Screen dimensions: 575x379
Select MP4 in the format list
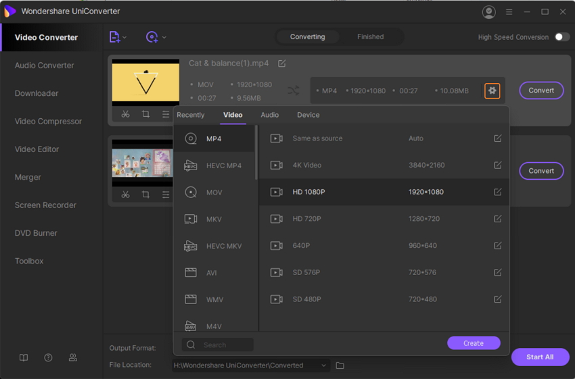[x=214, y=138]
